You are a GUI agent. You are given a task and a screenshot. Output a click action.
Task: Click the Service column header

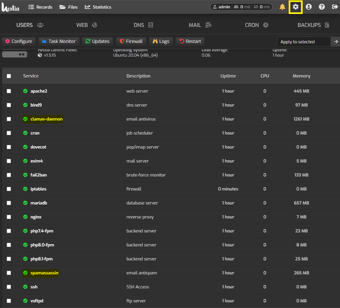(x=31, y=76)
